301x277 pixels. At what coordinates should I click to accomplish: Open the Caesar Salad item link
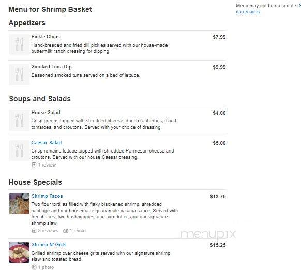click(x=47, y=143)
